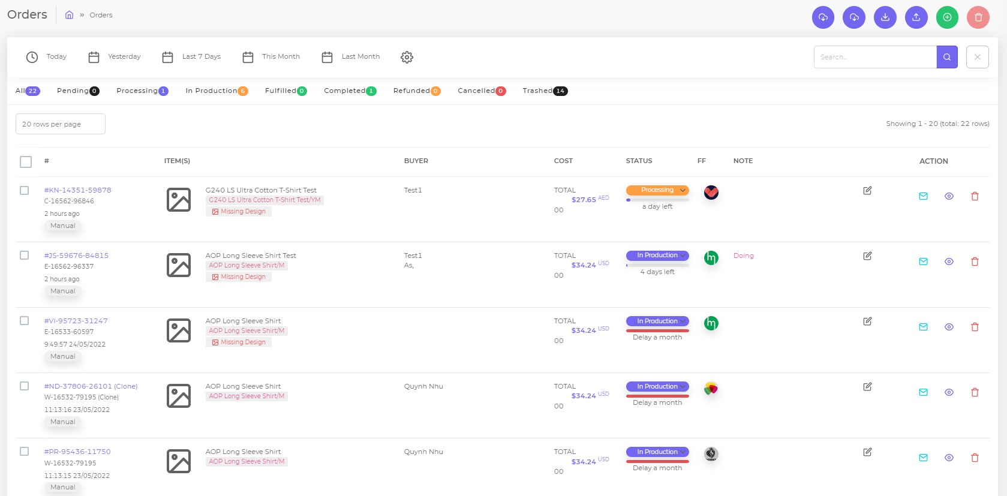Select checkbox for order ND-37806-26101

25,386
